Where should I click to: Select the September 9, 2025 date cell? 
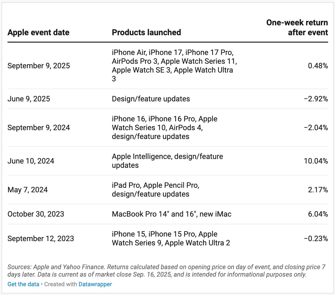click(x=39, y=66)
